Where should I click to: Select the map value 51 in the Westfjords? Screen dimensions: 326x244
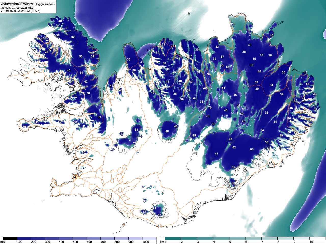(x=81, y=73)
